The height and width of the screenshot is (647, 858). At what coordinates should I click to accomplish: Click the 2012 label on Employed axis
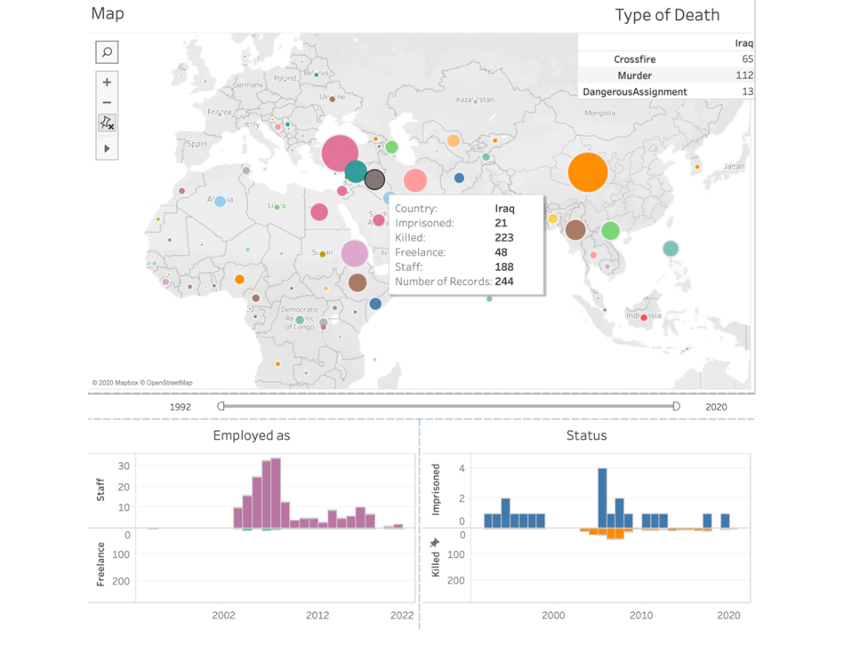pos(317,615)
